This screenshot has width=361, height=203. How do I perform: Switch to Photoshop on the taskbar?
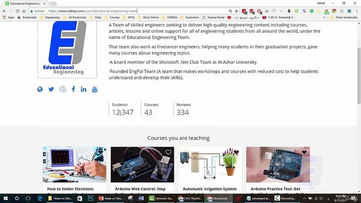(x=90, y=198)
